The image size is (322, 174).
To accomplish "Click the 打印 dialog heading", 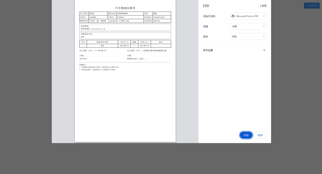I will click(x=206, y=6).
